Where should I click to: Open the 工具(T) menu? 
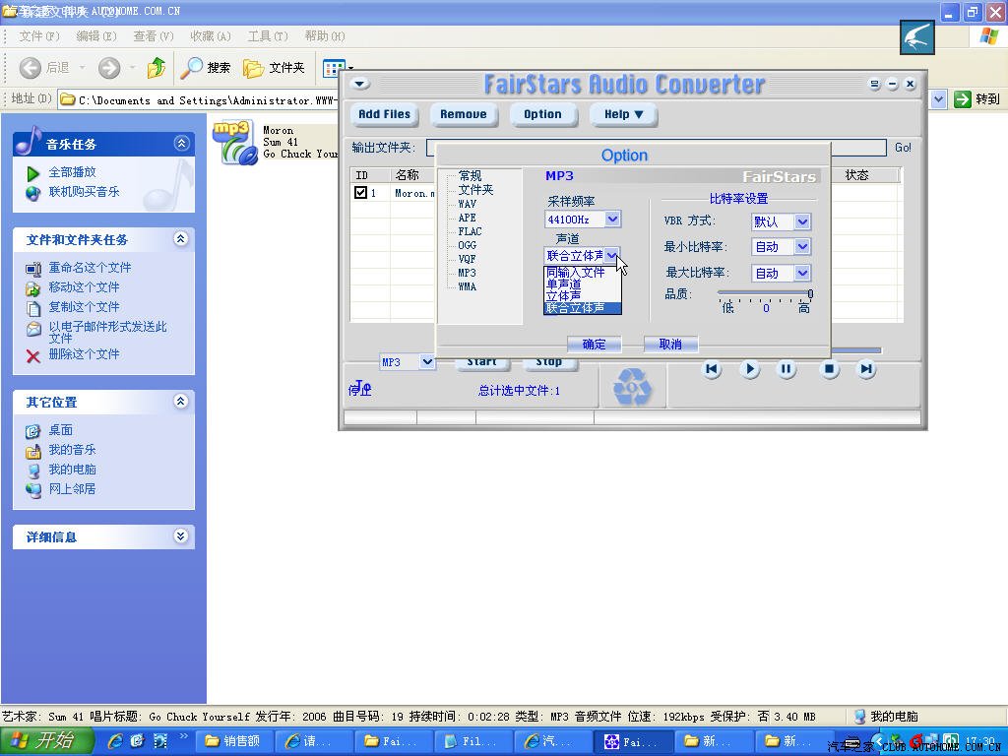tap(267, 36)
